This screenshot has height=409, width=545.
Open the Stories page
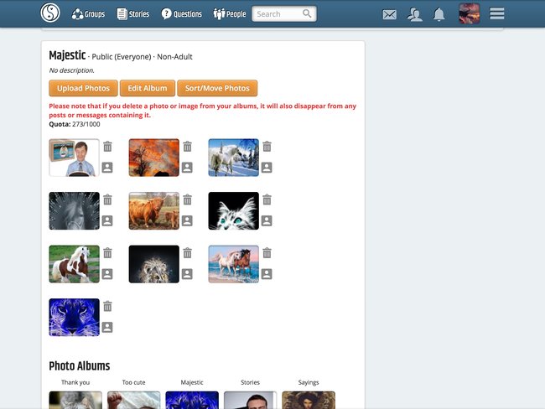click(133, 14)
